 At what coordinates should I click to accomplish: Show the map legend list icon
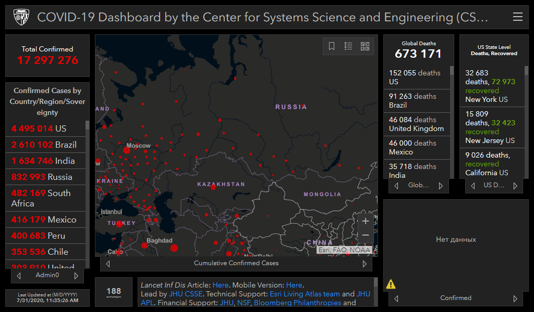tap(348, 46)
